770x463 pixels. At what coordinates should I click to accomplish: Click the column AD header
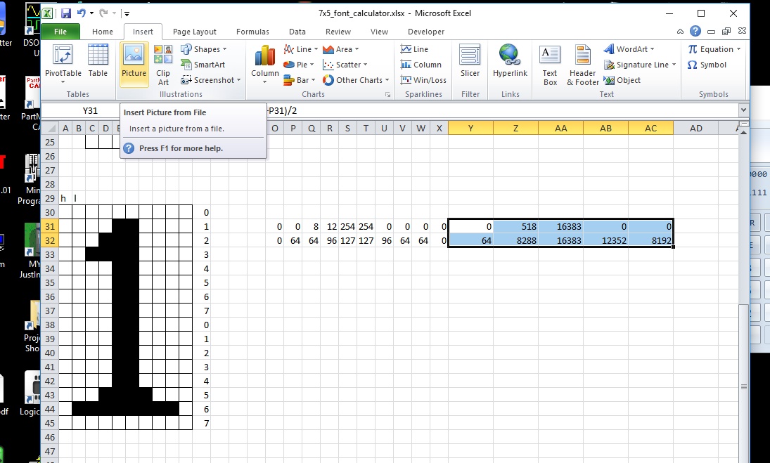695,128
